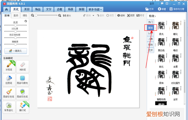
Task: Open the 基础 effects category
Action: [x=150, y=28]
